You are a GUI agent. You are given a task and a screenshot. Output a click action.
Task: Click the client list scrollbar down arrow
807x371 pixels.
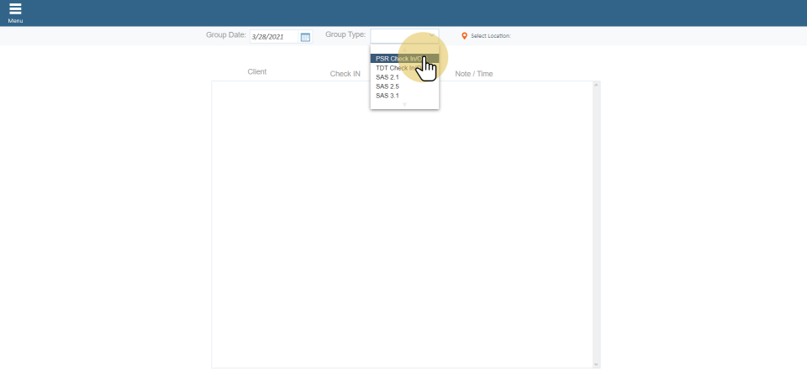click(x=597, y=364)
